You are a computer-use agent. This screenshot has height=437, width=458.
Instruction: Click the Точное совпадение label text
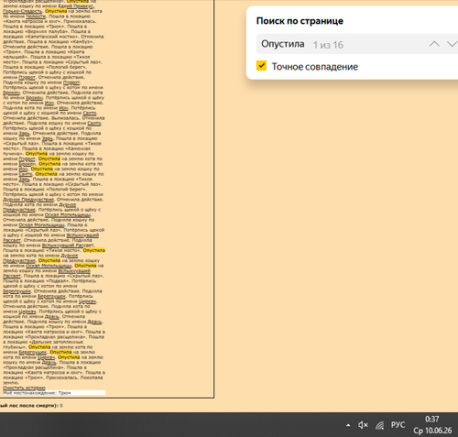click(315, 67)
